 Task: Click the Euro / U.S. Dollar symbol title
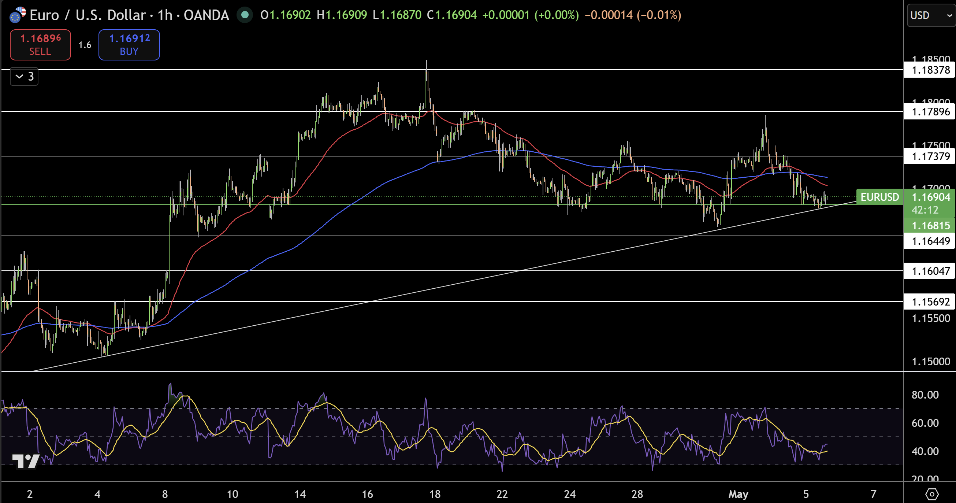point(88,15)
